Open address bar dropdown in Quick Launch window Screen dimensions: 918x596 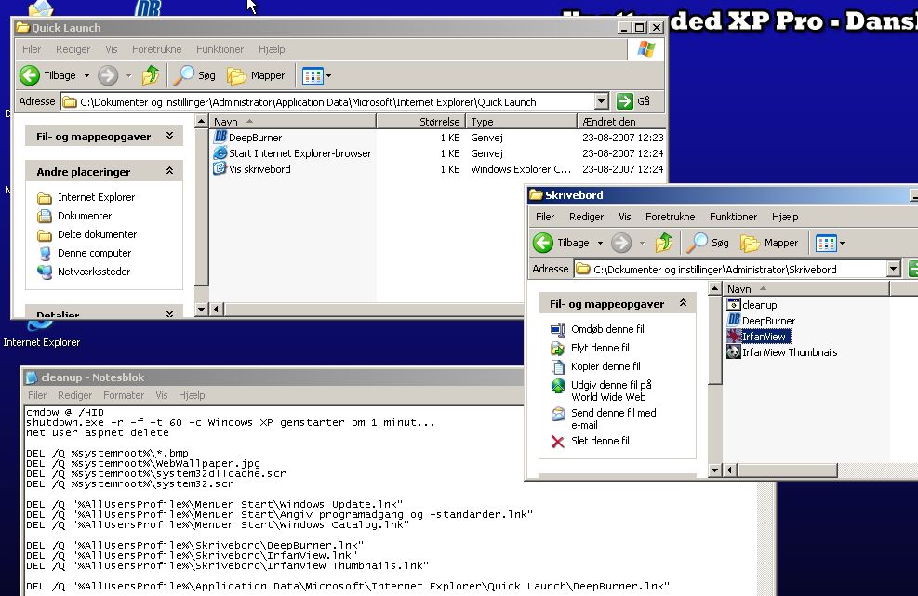[601, 101]
